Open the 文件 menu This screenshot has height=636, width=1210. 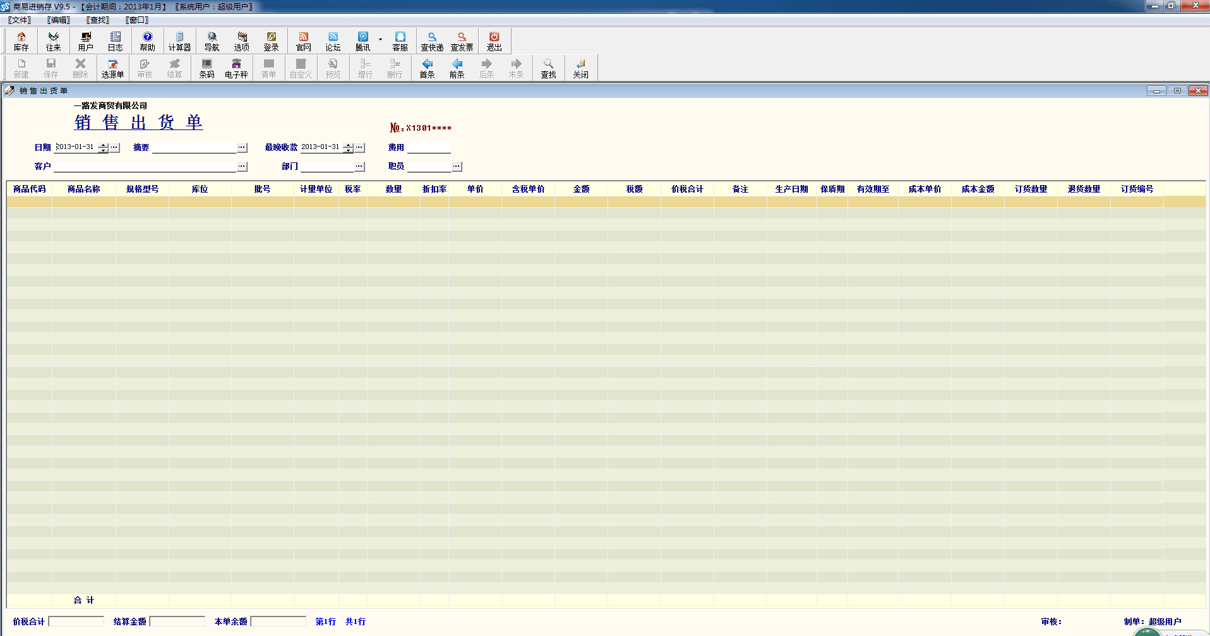(x=20, y=20)
